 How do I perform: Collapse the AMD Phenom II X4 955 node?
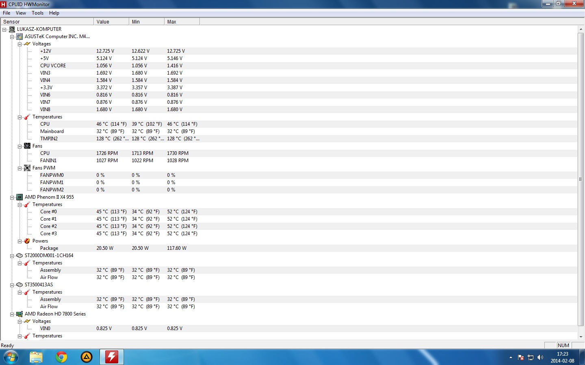tap(12, 198)
